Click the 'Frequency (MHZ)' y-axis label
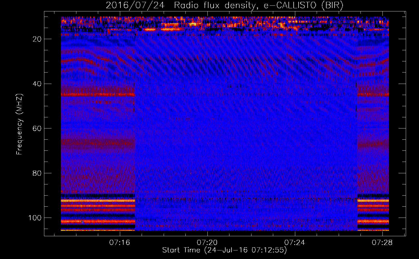The image size is (419, 259). click(20, 124)
